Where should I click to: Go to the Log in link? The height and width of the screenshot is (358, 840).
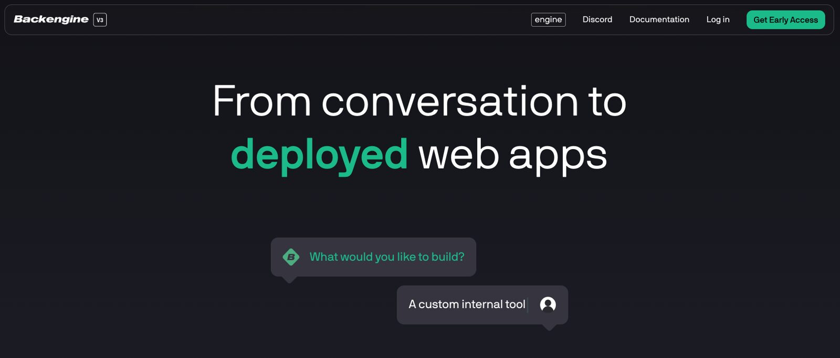718,19
